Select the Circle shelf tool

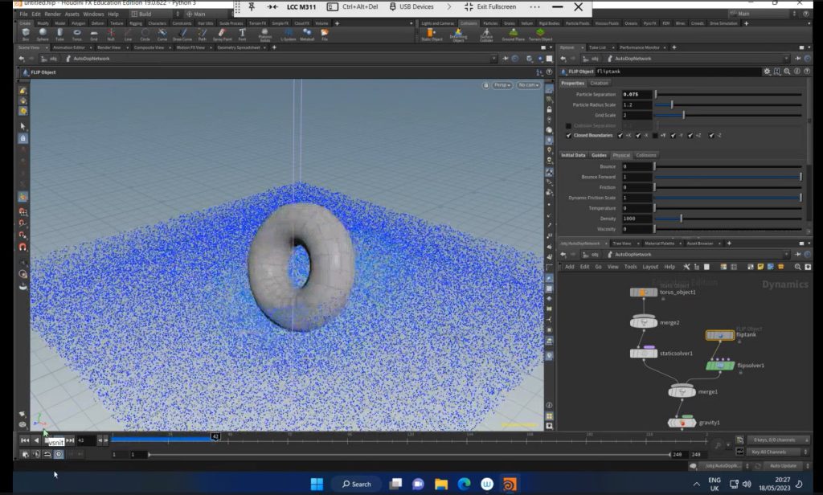click(145, 35)
